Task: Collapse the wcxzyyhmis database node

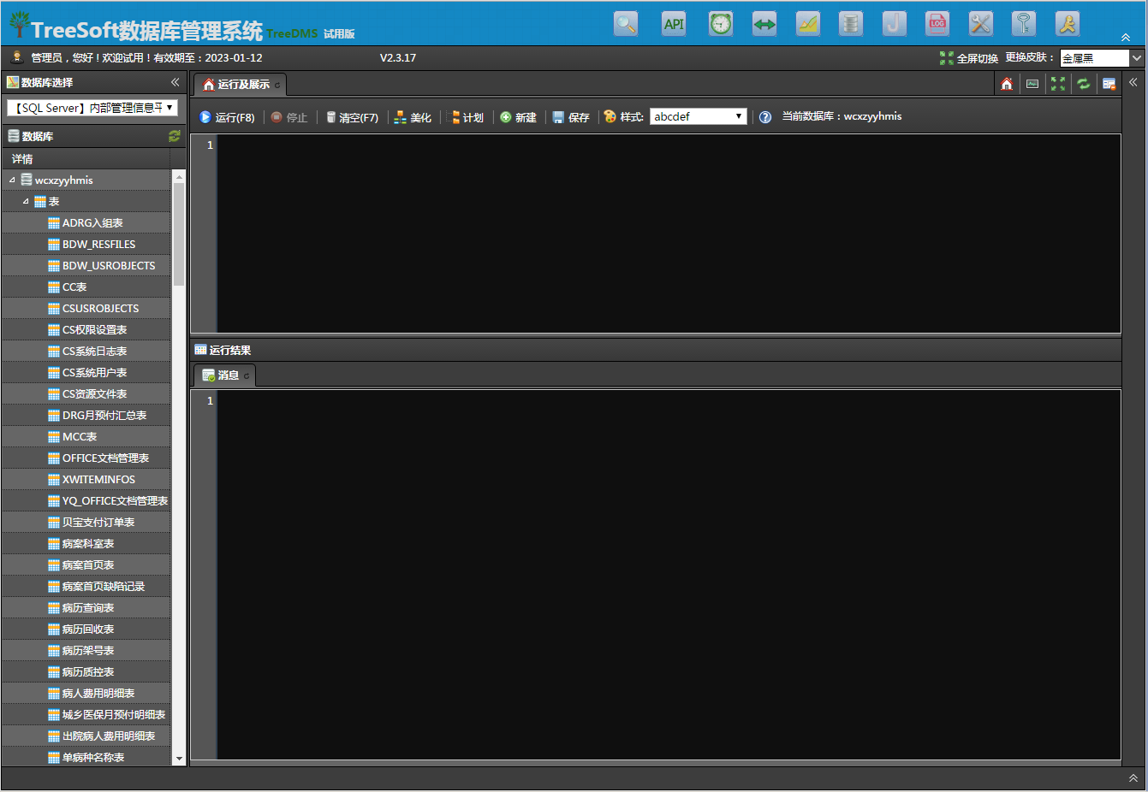Action: click(12, 180)
